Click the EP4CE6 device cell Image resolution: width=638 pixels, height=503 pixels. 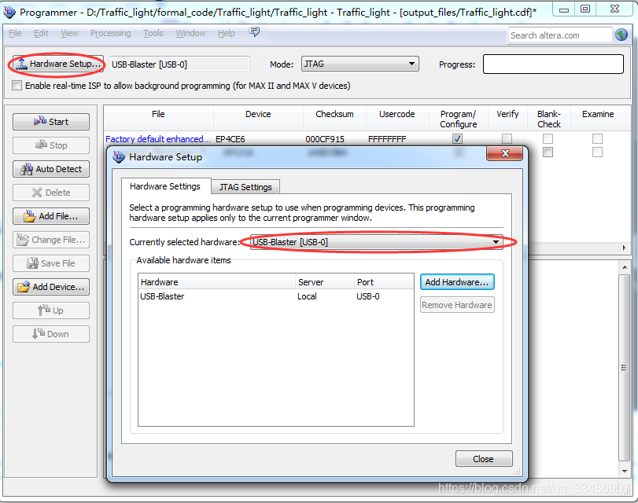tap(230, 139)
